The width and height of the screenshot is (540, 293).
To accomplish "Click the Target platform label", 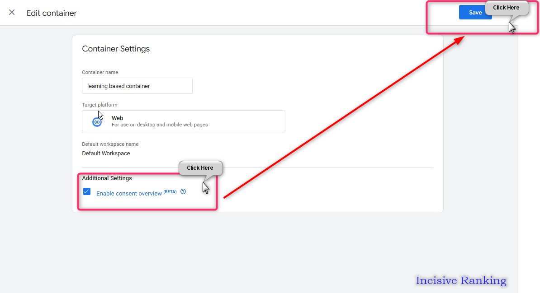I will 99,105.
